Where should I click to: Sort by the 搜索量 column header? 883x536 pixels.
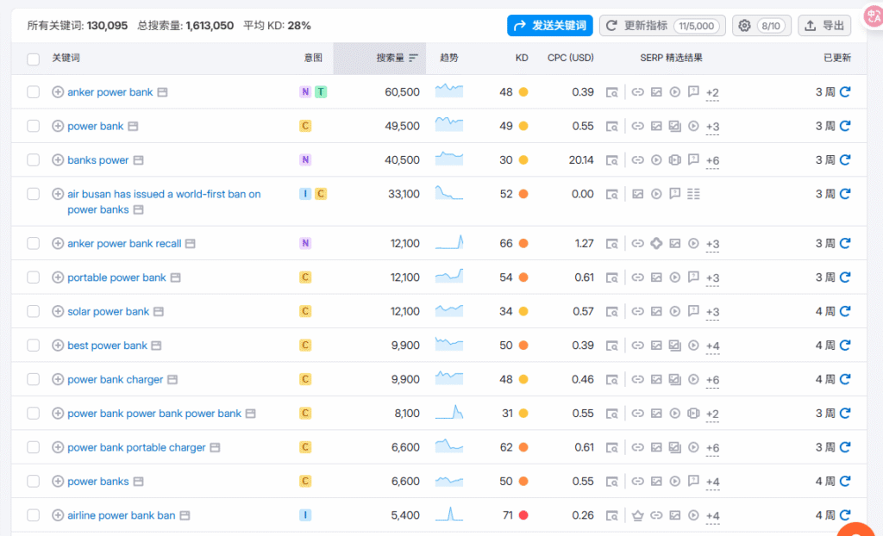pos(389,58)
